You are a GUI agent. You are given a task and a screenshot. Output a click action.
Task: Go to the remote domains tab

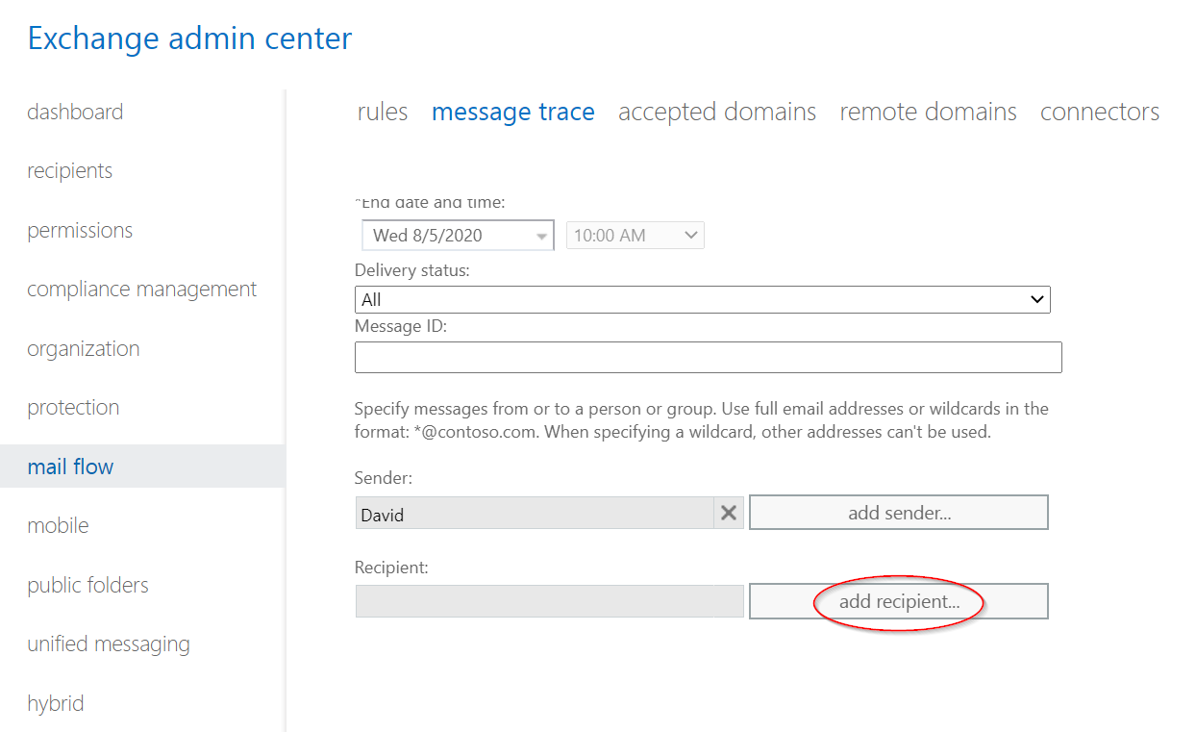click(928, 113)
